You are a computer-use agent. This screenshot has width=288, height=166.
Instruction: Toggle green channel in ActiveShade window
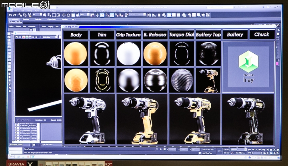click(x=27, y=37)
